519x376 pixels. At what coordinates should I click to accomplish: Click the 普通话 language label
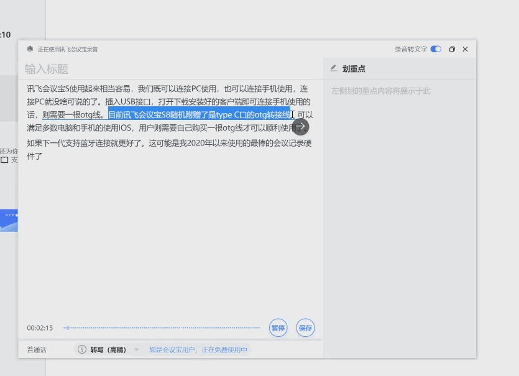coord(37,349)
